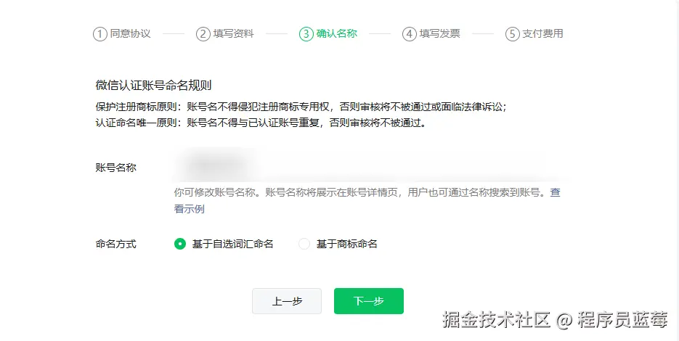This screenshot has height=341, width=679.
Task: Click the step 5 circle icon
Action: pos(513,34)
